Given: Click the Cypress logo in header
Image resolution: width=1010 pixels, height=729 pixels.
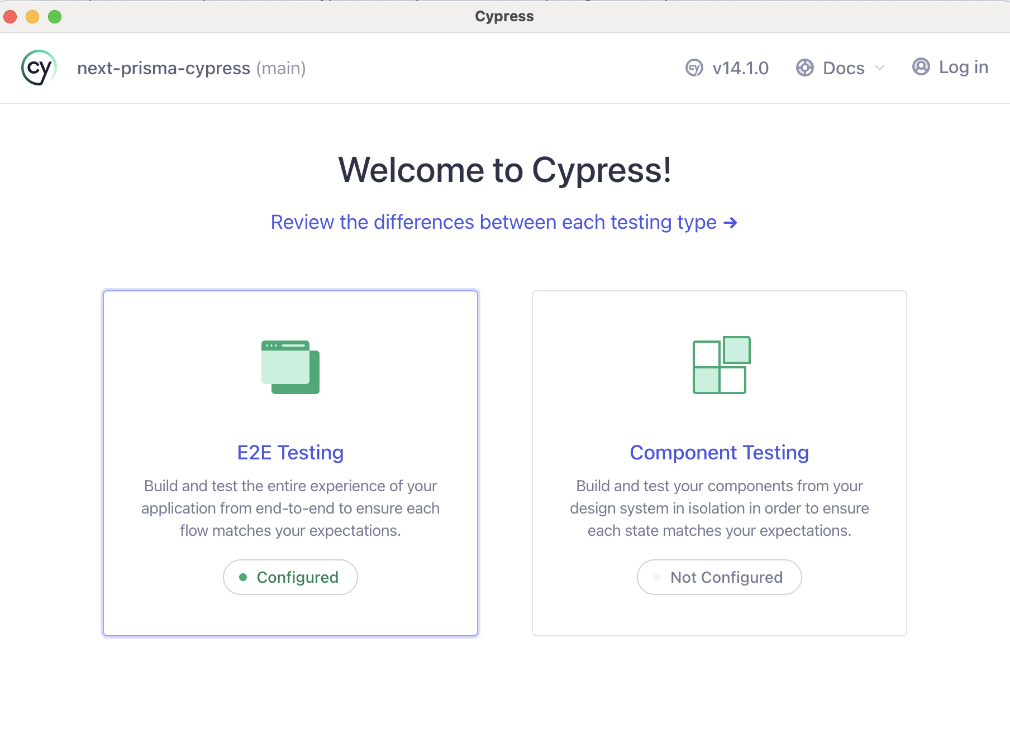Looking at the screenshot, I should [39, 68].
